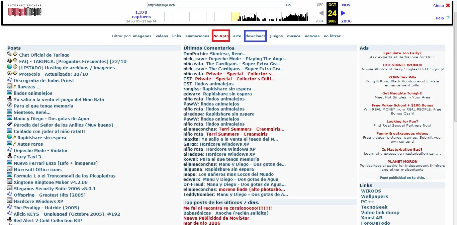Click the Poné publicidad en tu sitio link
The height and width of the screenshot is (225, 457).
click(402, 177)
